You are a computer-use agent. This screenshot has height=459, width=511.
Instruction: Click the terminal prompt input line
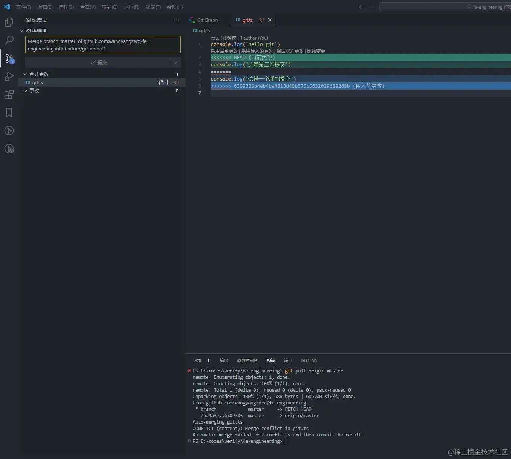pyautogui.click(x=240, y=441)
